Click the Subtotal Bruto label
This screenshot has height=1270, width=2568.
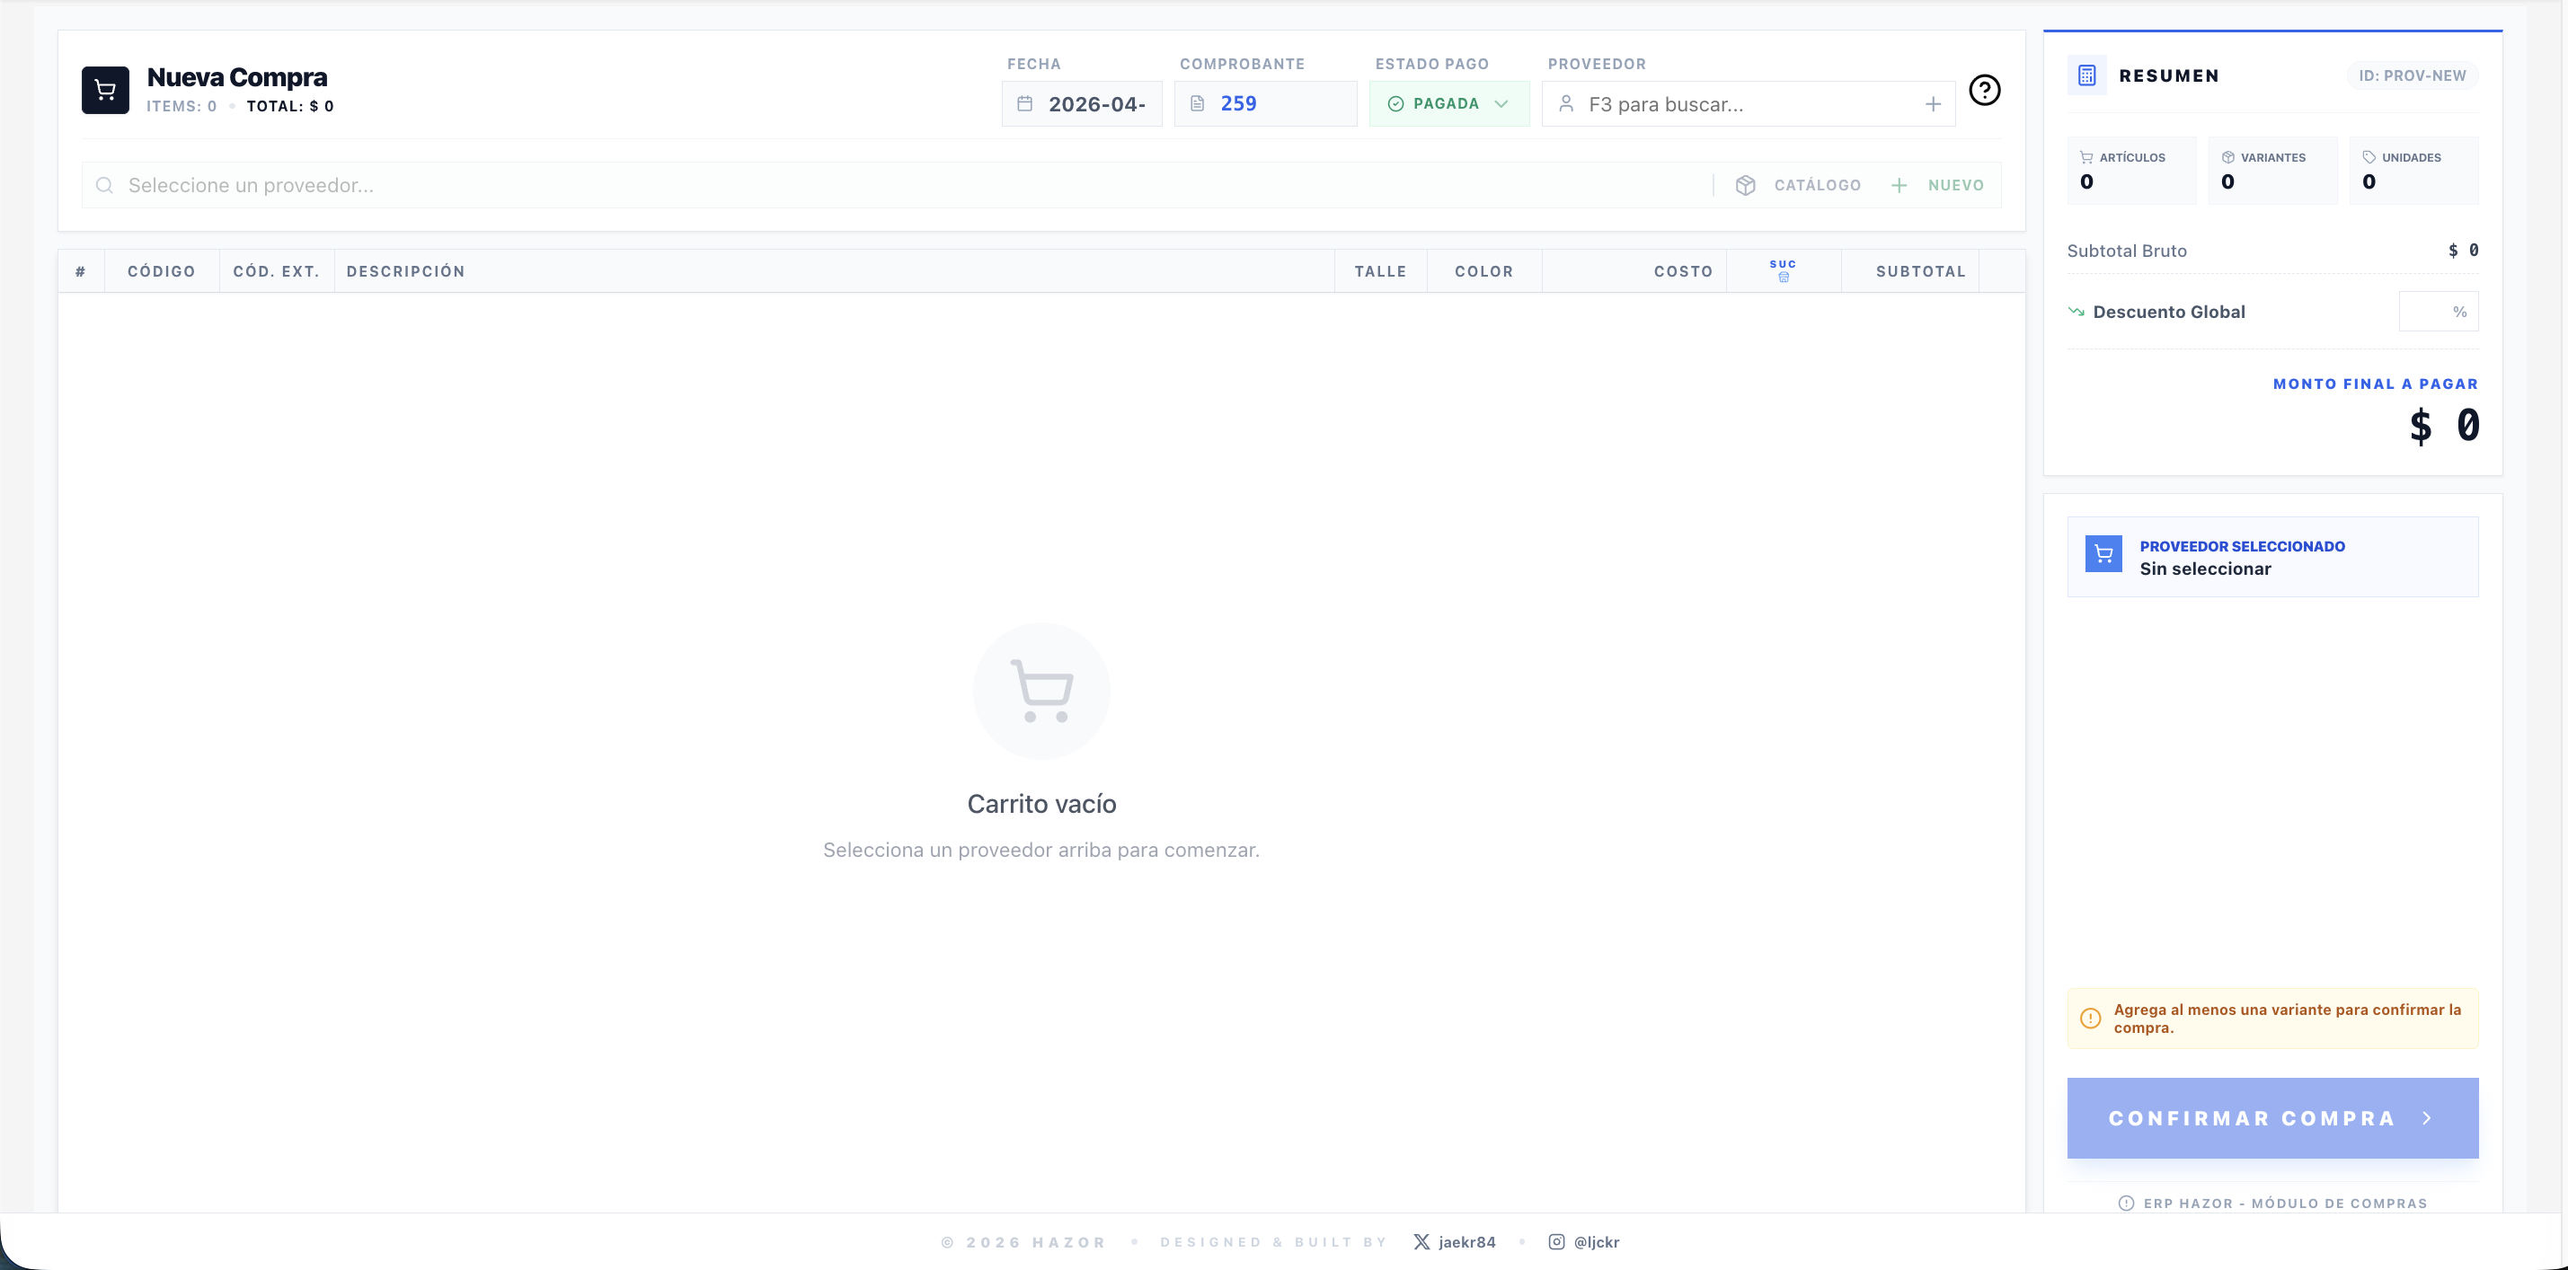click(2128, 251)
